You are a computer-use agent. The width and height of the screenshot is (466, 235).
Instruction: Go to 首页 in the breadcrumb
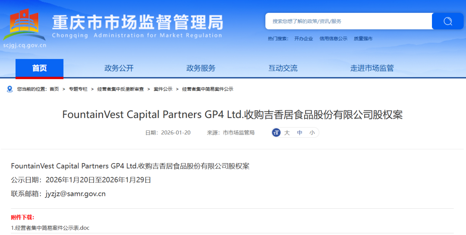pyautogui.click(x=54, y=89)
